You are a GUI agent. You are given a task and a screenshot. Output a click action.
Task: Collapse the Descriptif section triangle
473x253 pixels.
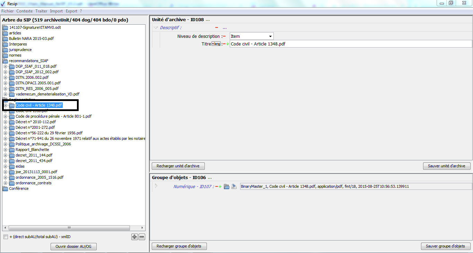click(156, 28)
